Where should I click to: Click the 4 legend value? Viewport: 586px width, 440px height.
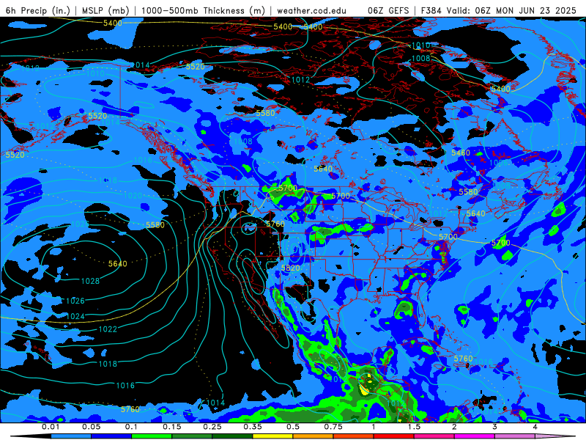pos(535,427)
